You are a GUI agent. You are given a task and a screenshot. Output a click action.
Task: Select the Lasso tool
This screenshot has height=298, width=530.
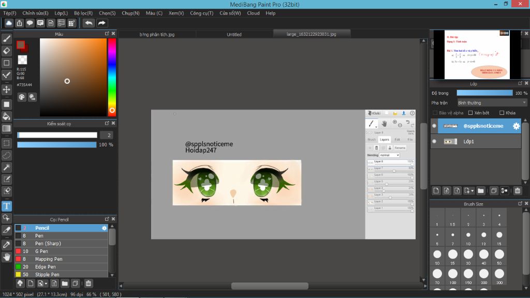coord(6,155)
